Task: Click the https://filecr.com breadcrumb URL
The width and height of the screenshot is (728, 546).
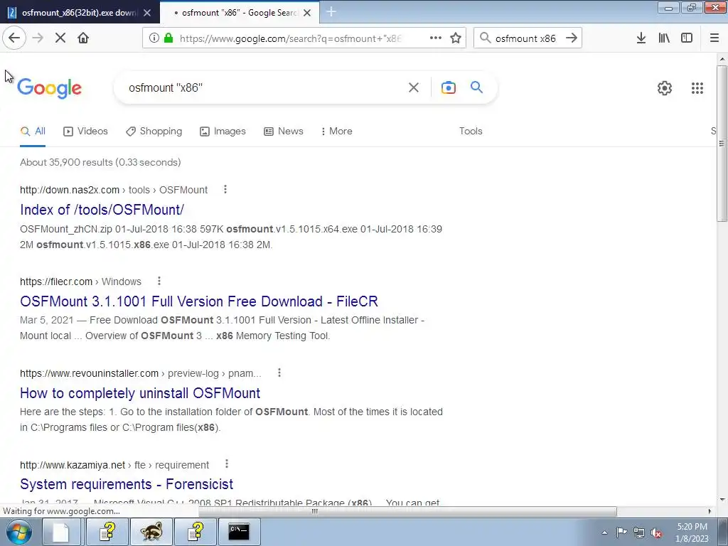Action: (x=80, y=282)
